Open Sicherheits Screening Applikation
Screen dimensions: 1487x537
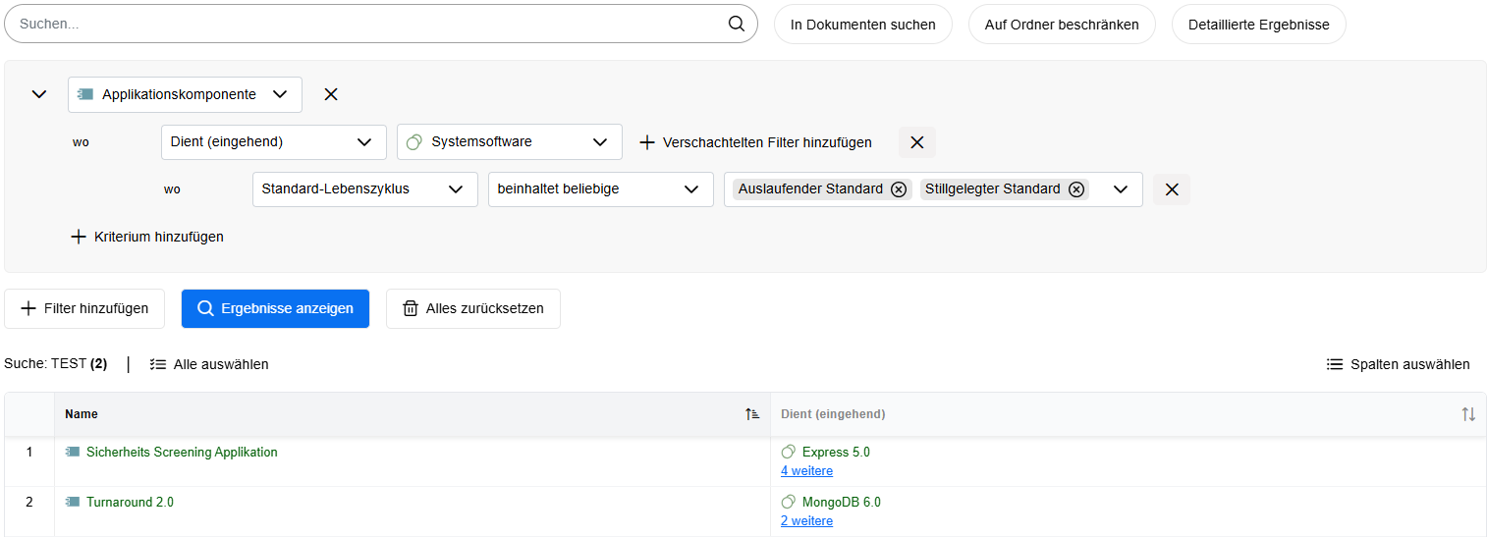pos(182,453)
